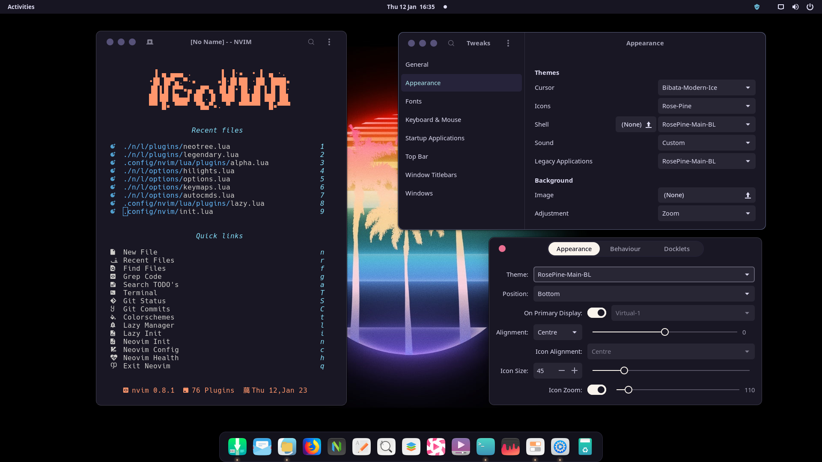
Task: Click the search icon in NVIM title bar
Action: (311, 42)
